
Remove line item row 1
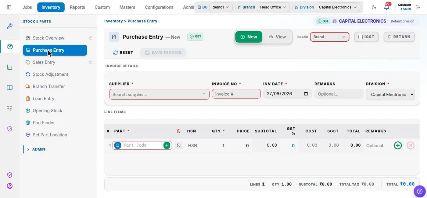[x=411, y=145]
